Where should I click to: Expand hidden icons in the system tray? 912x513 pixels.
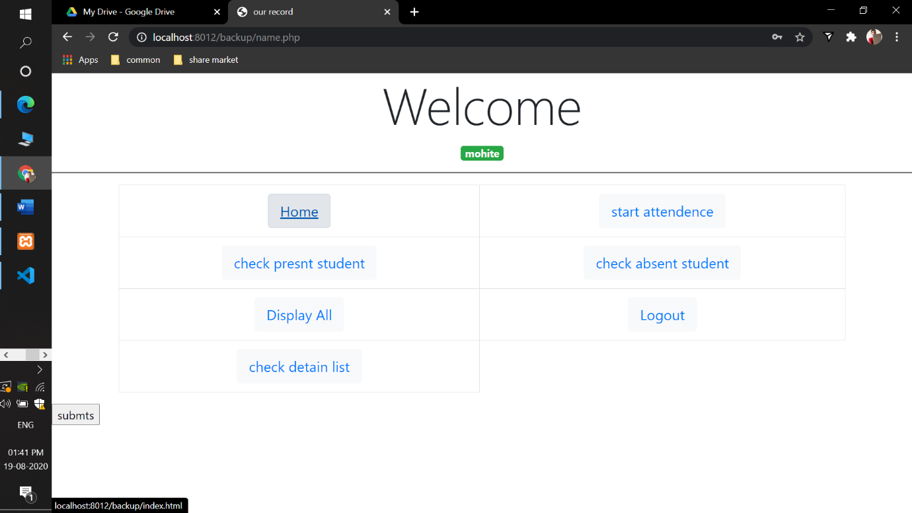(40, 370)
